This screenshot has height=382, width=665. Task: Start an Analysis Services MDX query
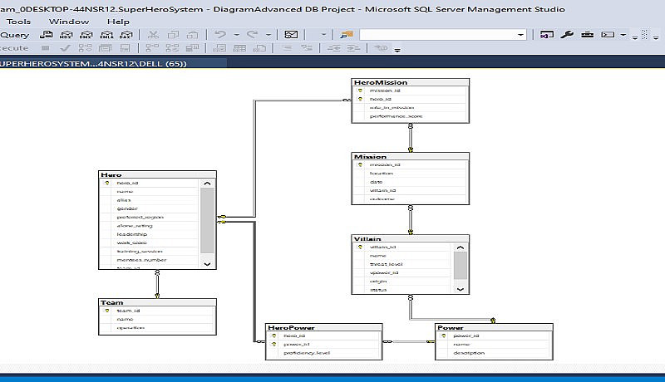pyautogui.click(x=66, y=35)
